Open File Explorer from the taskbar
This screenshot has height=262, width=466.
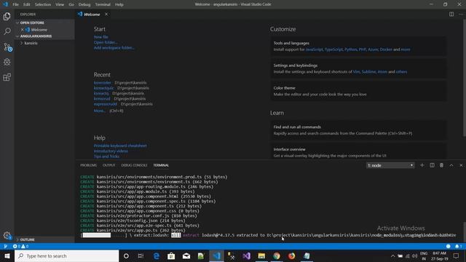(x=261, y=255)
